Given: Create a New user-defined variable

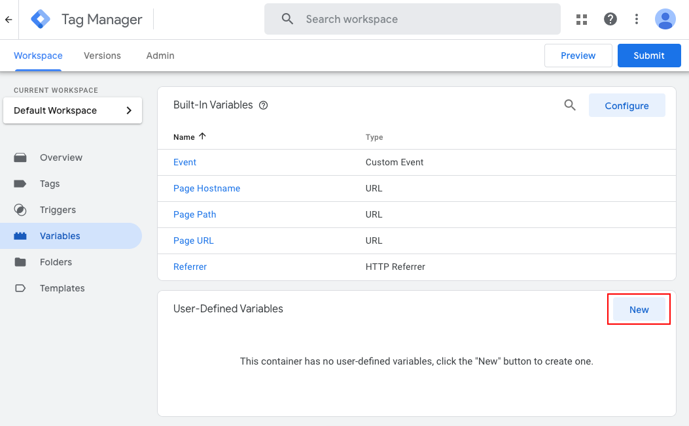Looking at the screenshot, I should point(639,310).
